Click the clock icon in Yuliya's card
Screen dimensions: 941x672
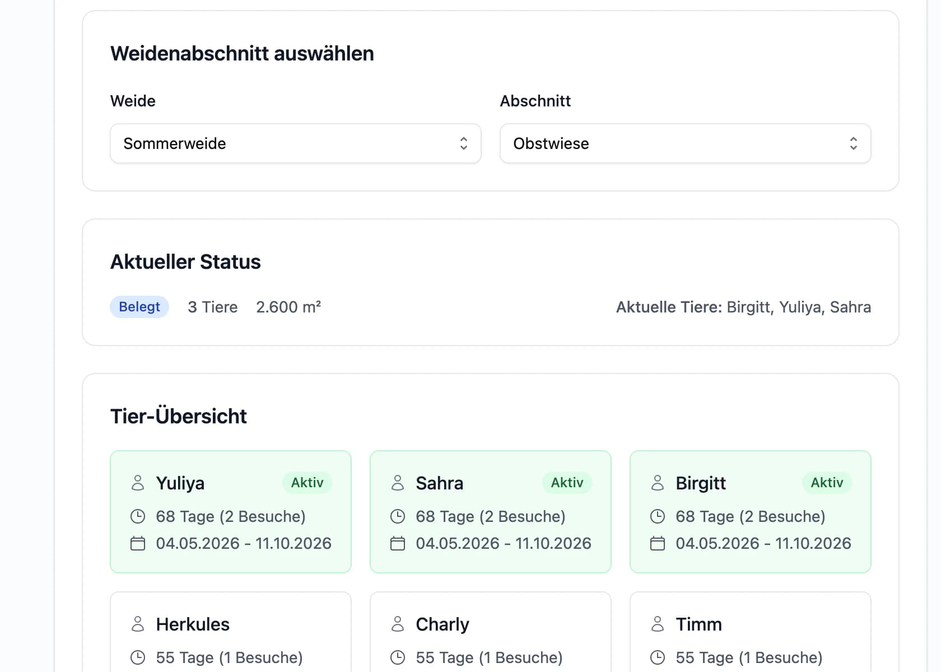(138, 516)
